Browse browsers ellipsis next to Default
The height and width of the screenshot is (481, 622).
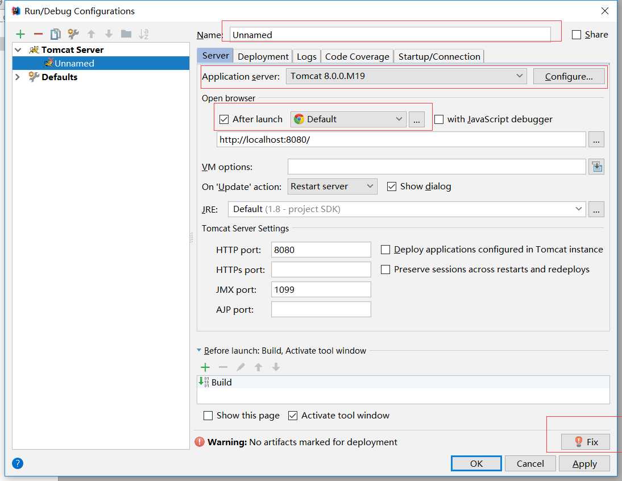tap(417, 119)
